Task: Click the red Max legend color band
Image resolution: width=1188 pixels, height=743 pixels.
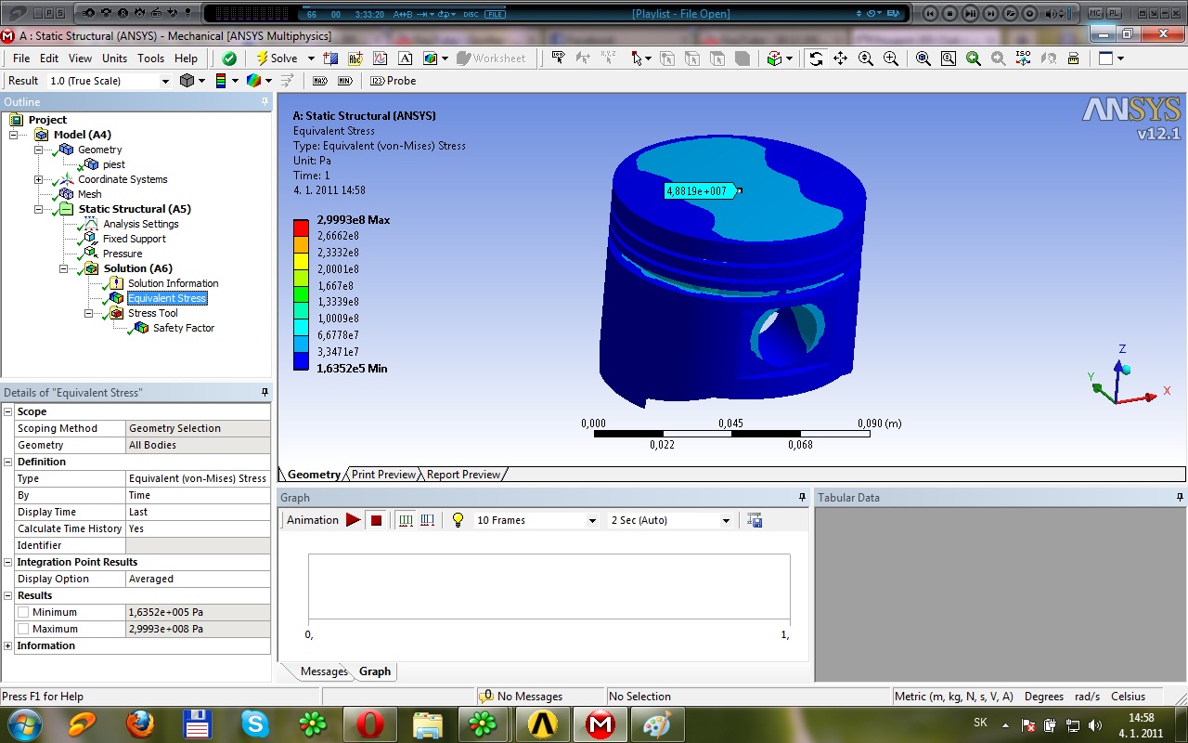Action: [x=301, y=226]
